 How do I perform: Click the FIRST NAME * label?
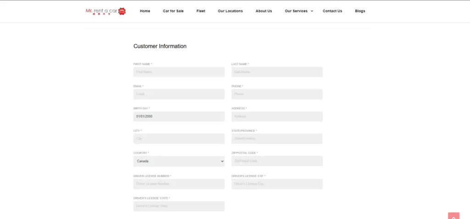pos(143,64)
